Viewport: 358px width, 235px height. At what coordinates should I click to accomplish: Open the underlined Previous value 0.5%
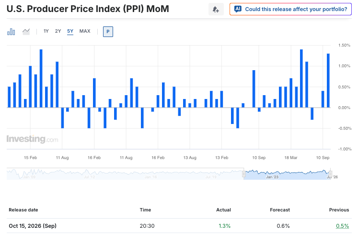point(343,226)
